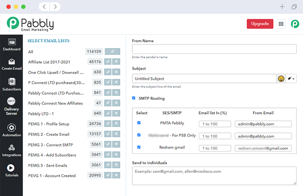Open the Pabbly profile avatar
303x196 pixels.
click(295, 24)
